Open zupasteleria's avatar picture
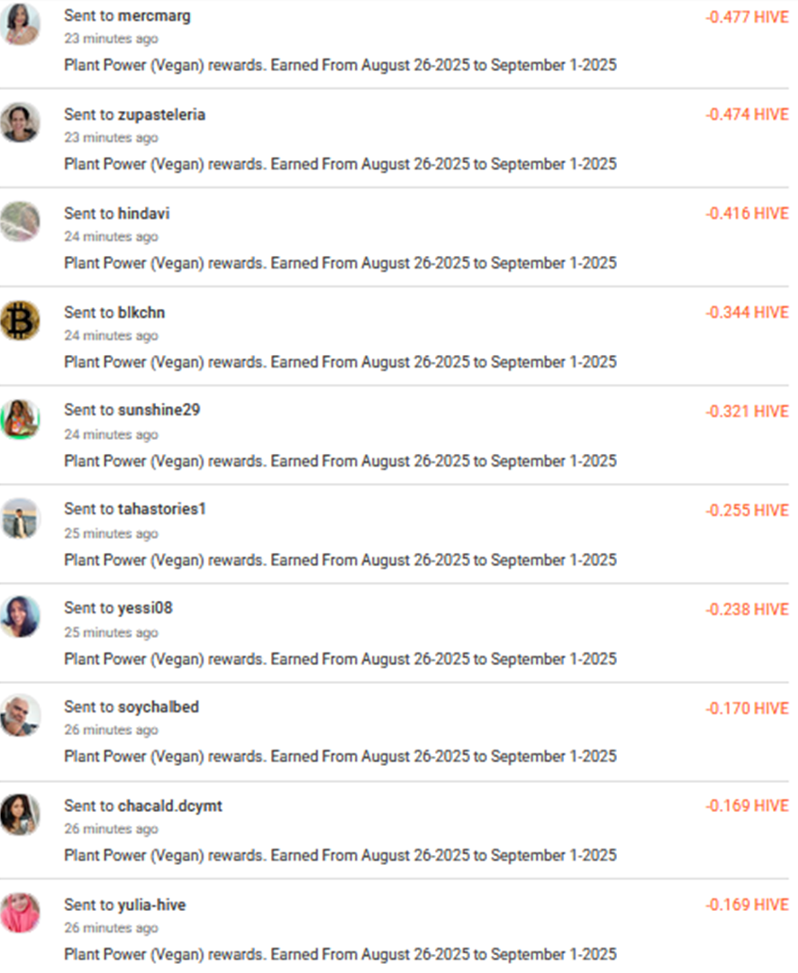Screen dimensions: 798x973 (x=20, y=123)
